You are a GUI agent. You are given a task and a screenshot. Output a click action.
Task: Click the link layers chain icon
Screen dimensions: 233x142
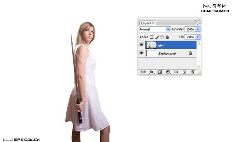143,72
